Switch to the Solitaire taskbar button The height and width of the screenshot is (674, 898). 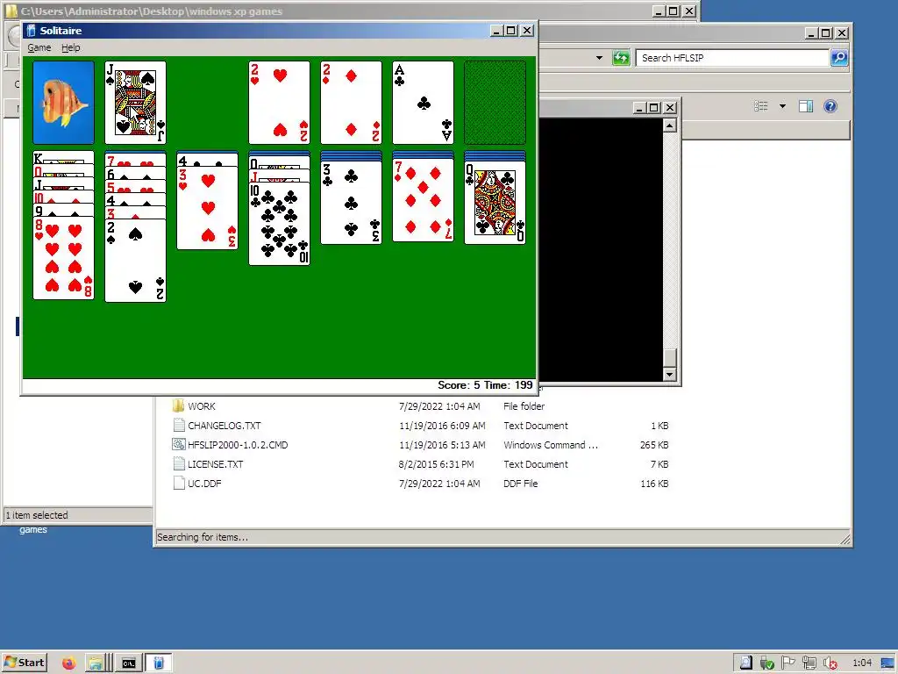click(159, 663)
